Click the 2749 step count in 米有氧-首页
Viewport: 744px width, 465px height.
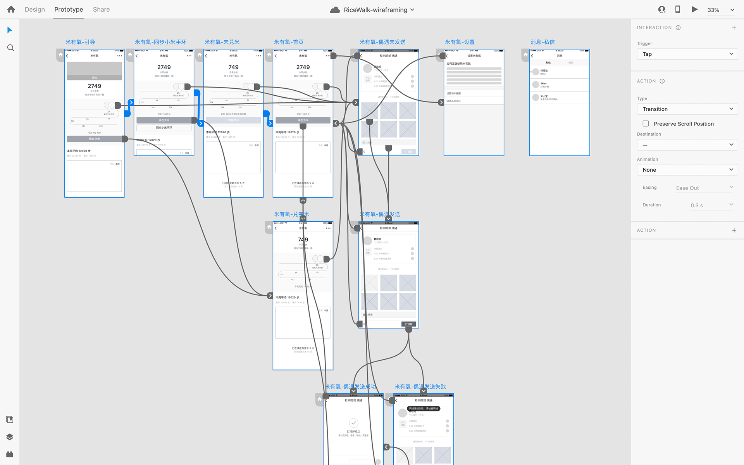pos(303,67)
